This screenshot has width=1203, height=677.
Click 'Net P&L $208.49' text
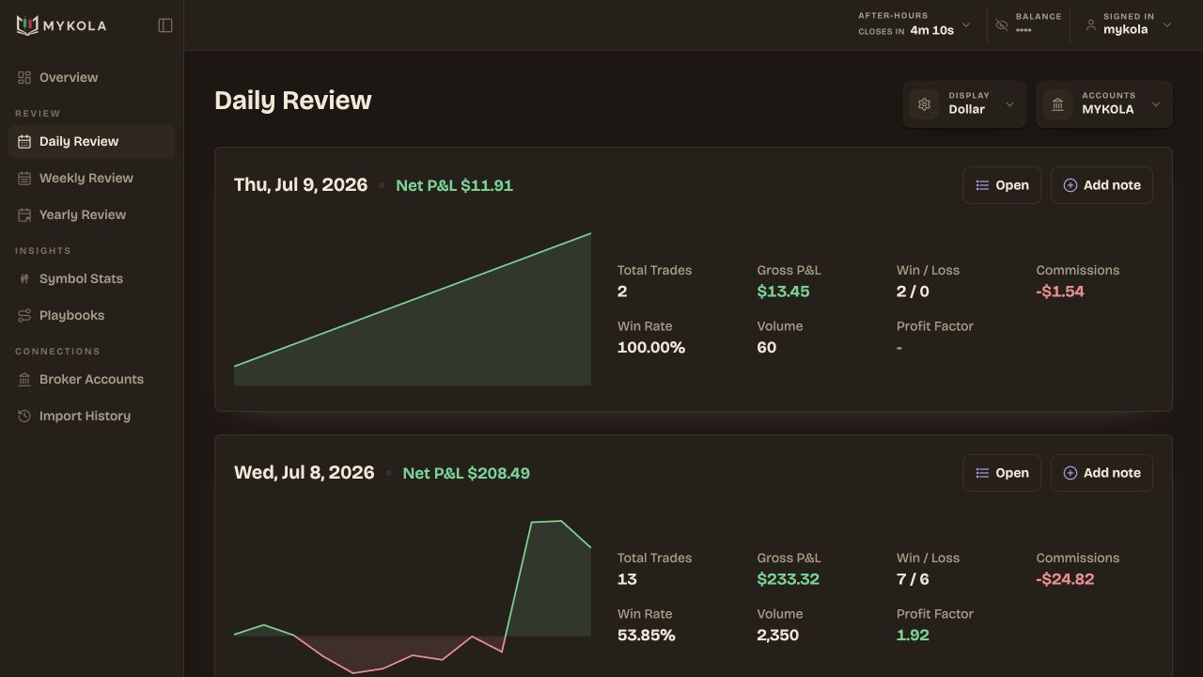(x=466, y=473)
